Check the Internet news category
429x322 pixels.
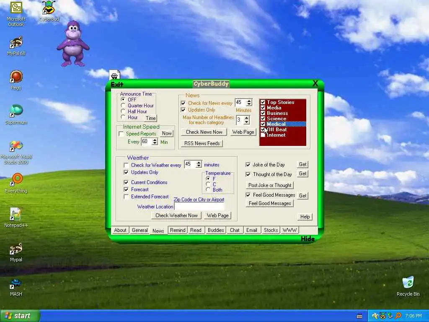click(263, 135)
